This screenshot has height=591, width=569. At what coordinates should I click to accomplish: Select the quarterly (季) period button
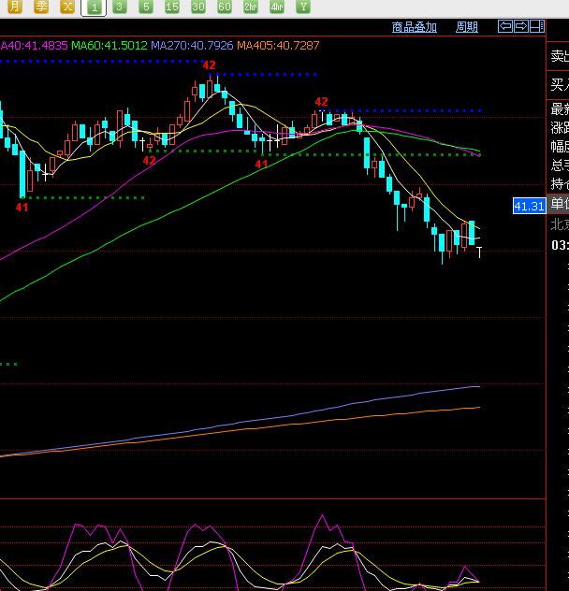point(40,7)
